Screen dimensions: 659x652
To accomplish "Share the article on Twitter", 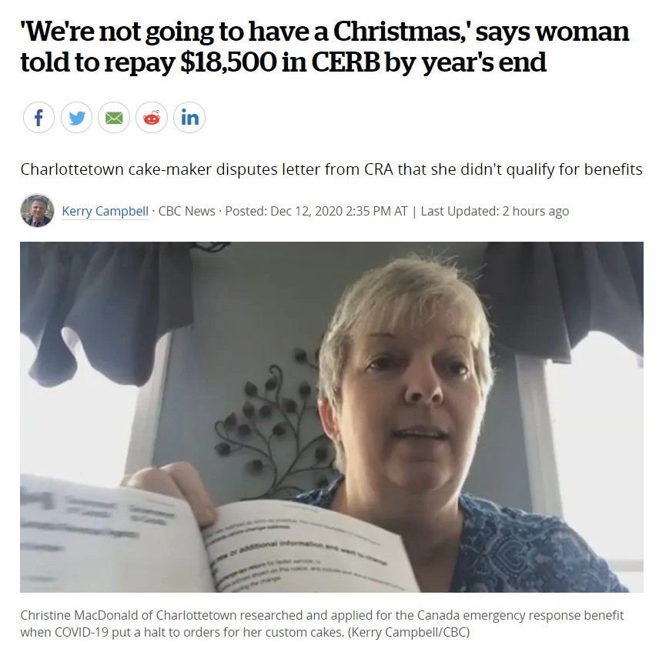I will click(x=76, y=117).
